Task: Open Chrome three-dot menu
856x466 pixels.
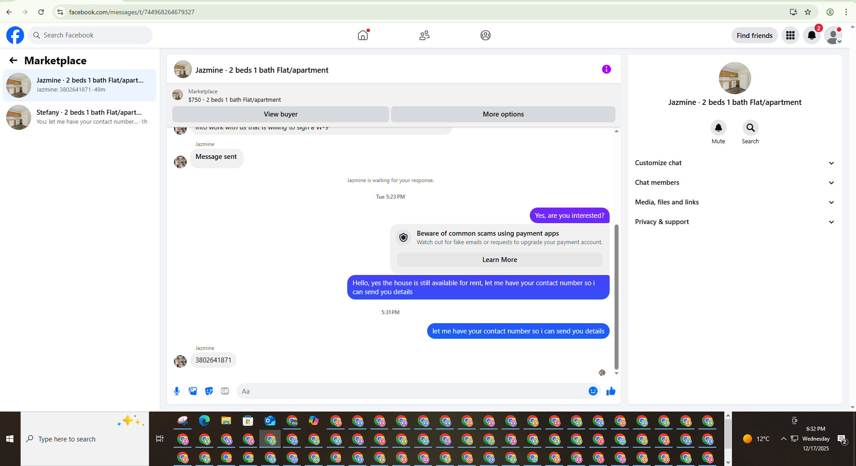Action: 846,12
